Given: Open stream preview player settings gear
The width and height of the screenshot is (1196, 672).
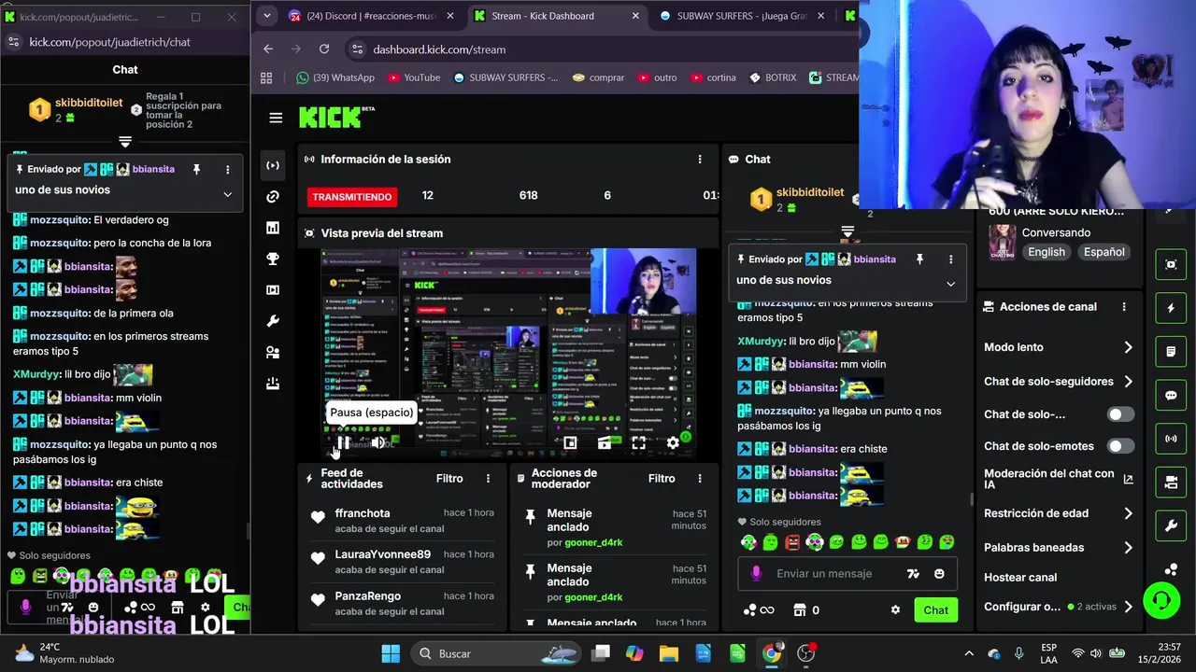Looking at the screenshot, I should point(673,443).
